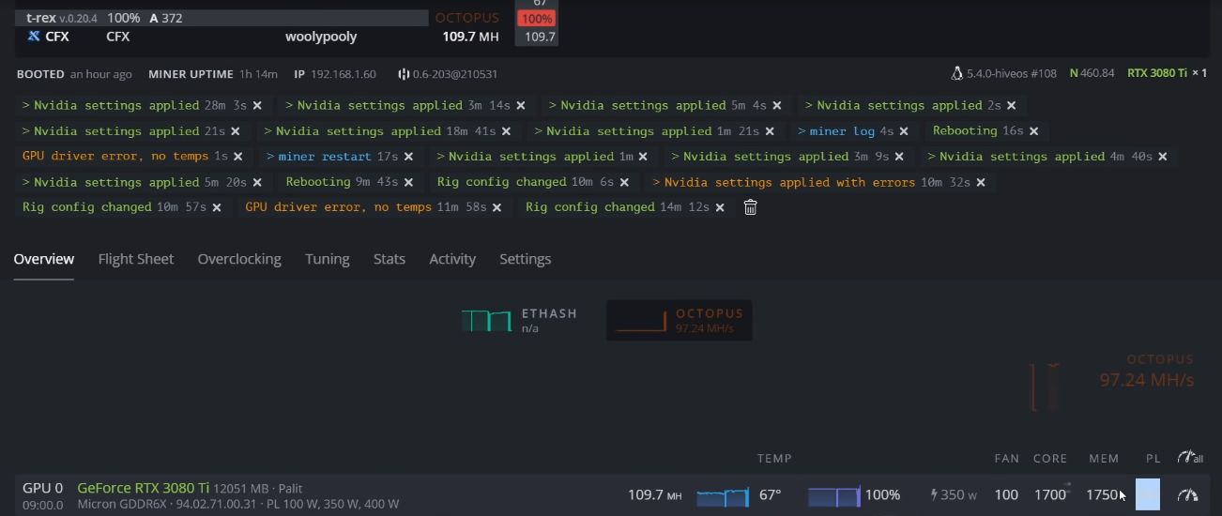This screenshot has width=1222, height=516.
Task: Close the 'Rig config changed 14m 12s' message
Action: pos(720,207)
